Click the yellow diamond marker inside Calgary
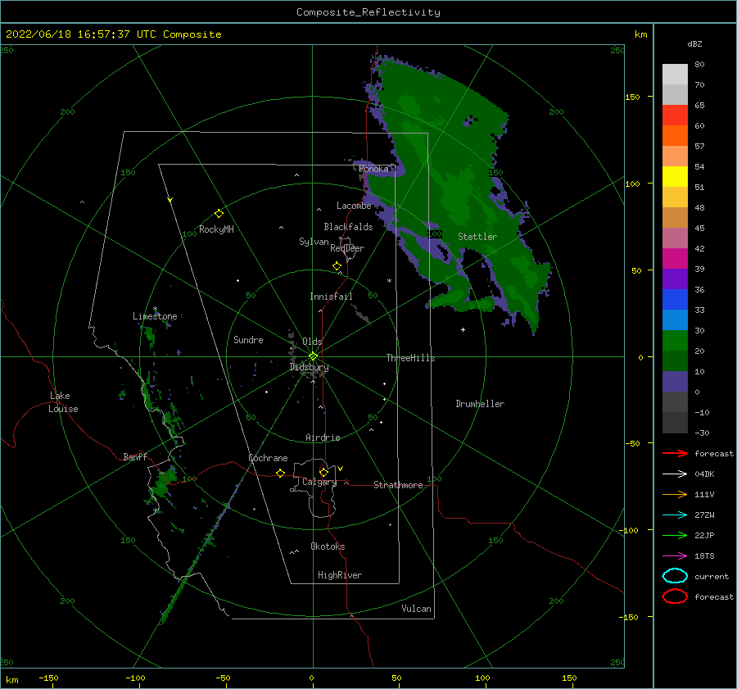The width and height of the screenshot is (737, 689). point(323,472)
